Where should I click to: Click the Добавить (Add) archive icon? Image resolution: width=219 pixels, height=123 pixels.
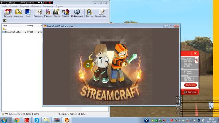(x=8, y=13)
